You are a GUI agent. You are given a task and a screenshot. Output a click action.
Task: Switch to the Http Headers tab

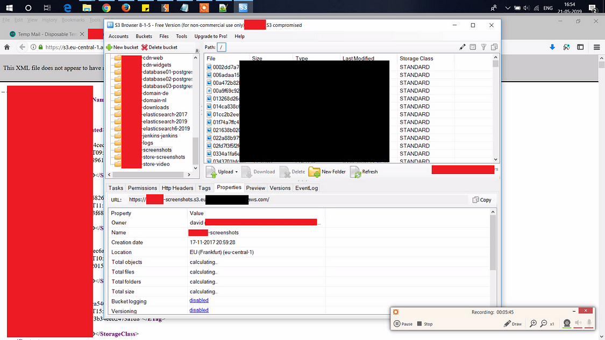(x=177, y=188)
